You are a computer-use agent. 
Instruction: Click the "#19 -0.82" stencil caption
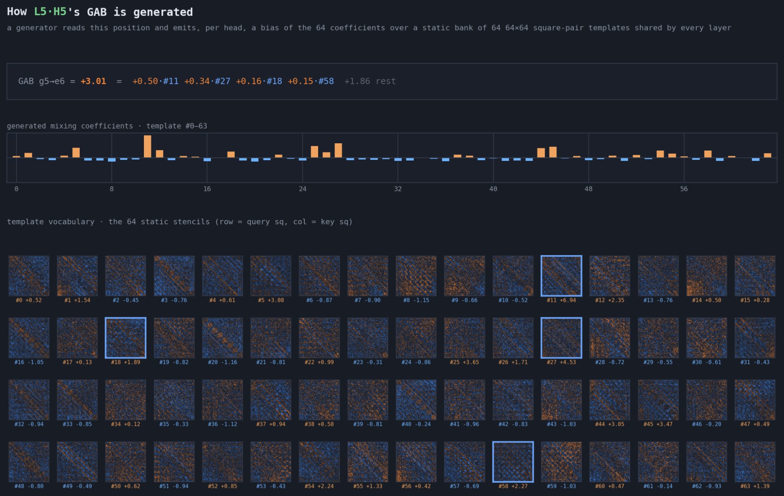(174, 362)
